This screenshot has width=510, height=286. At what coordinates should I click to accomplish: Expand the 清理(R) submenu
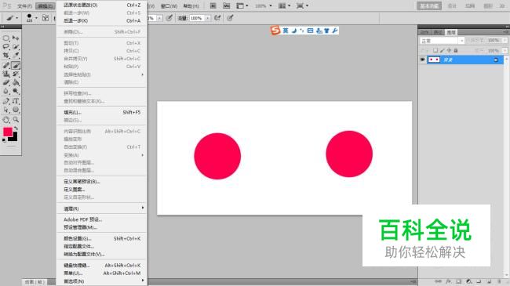tap(101, 208)
